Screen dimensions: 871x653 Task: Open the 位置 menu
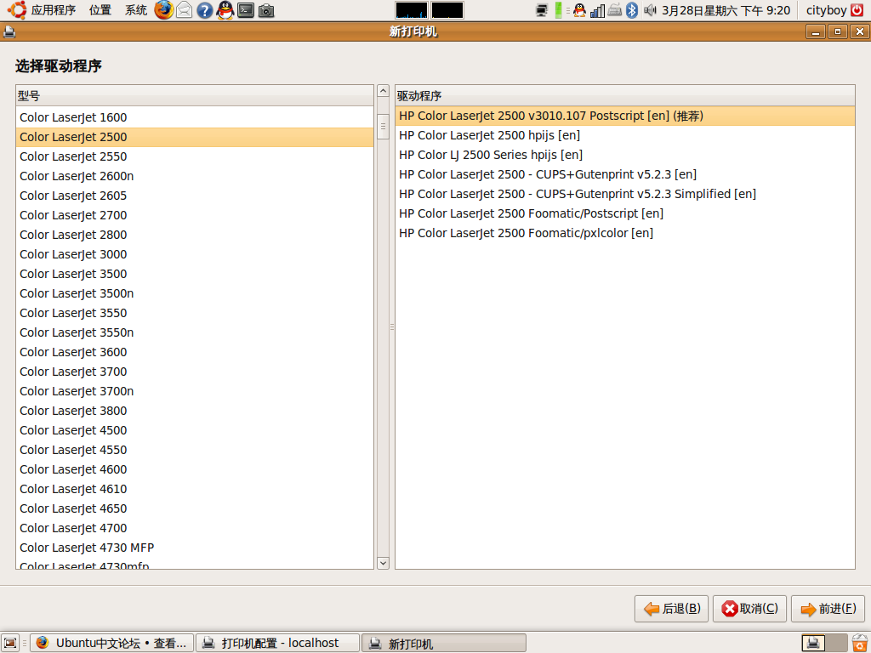[x=100, y=10]
